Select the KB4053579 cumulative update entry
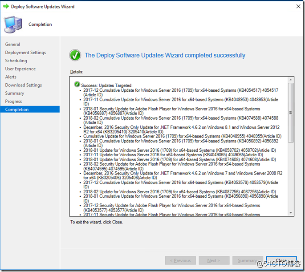This screenshot has width=305, height=272. tap(181, 185)
